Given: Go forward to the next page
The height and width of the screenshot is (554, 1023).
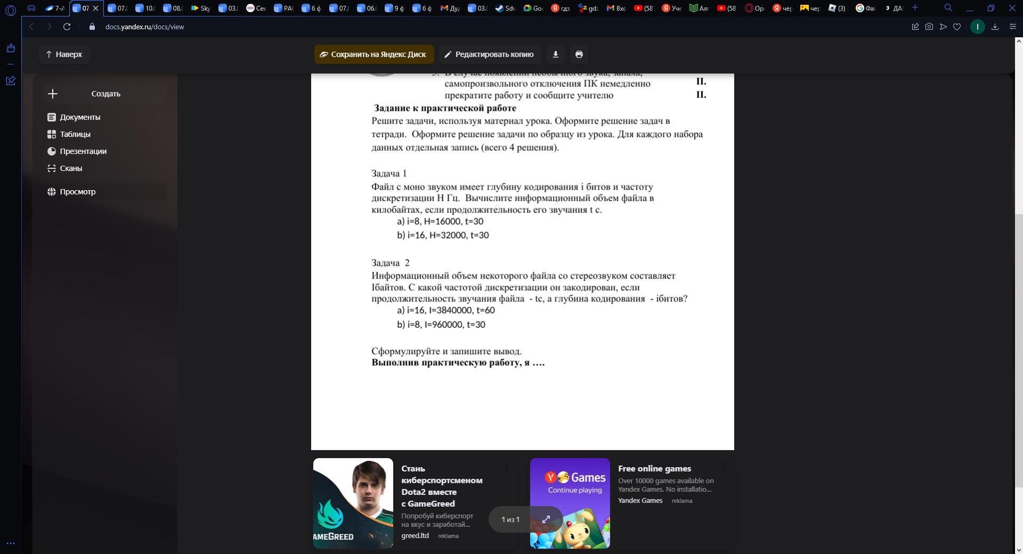Looking at the screenshot, I should 49,27.
